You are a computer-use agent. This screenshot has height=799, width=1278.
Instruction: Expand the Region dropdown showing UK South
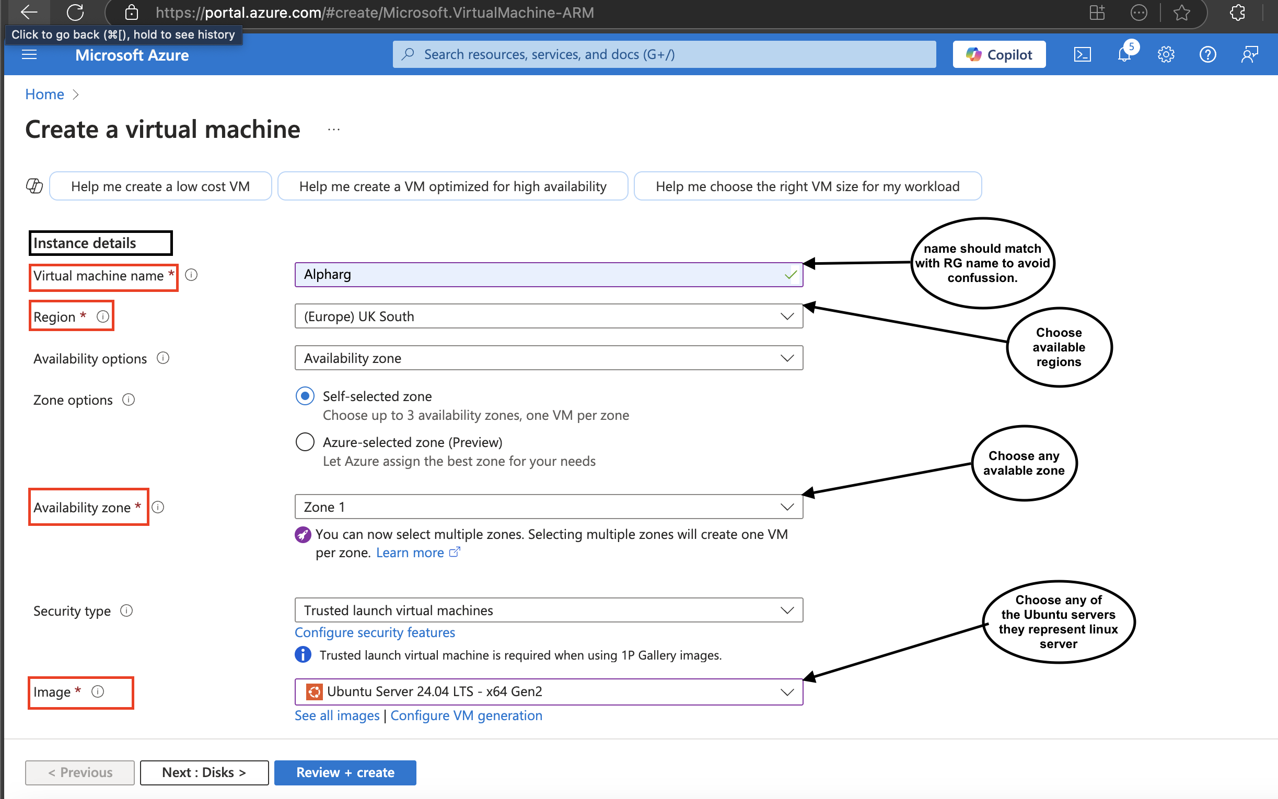click(549, 316)
